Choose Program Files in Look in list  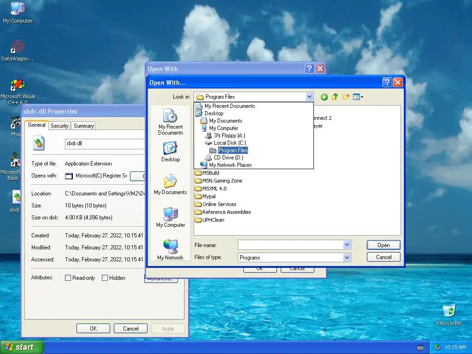click(x=254, y=150)
